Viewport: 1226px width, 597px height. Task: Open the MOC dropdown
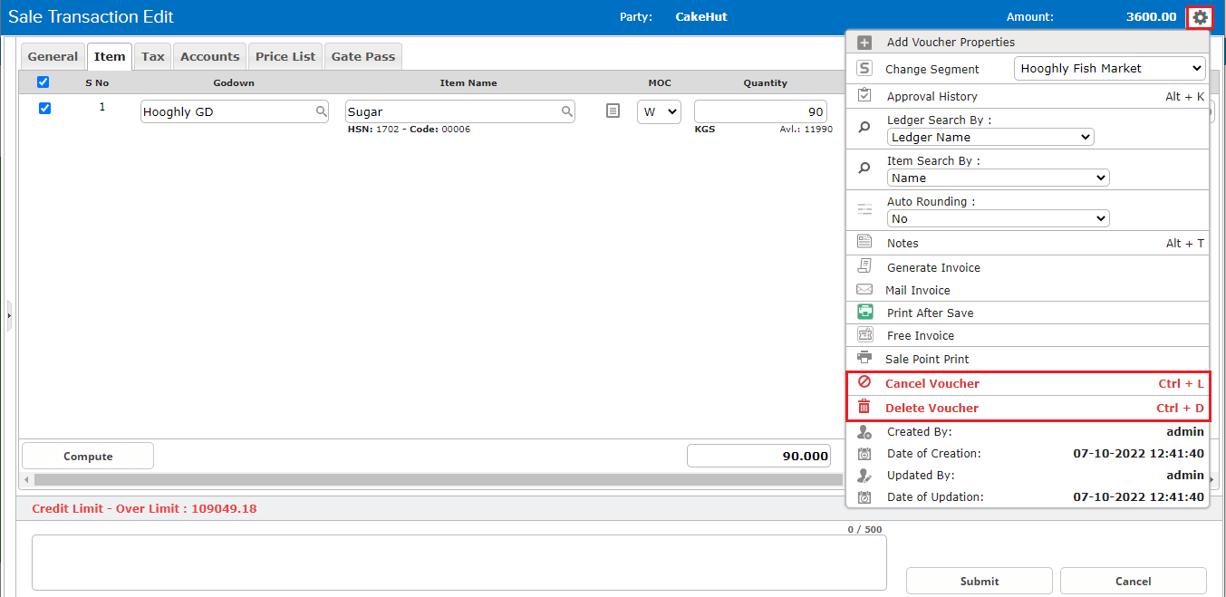(x=659, y=111)
